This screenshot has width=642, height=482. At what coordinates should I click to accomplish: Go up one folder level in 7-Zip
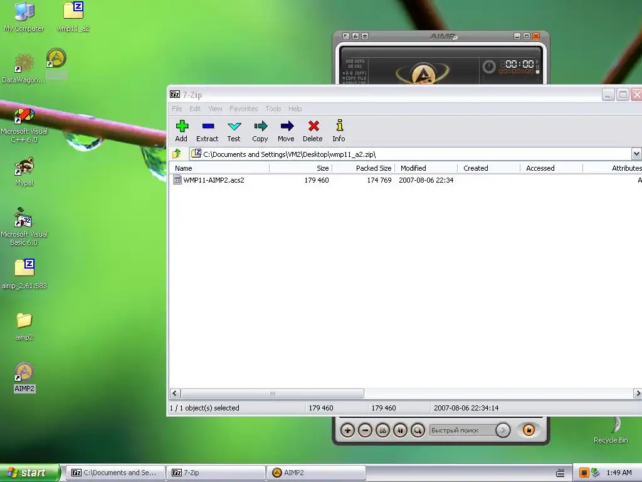[x=177, y=154]
